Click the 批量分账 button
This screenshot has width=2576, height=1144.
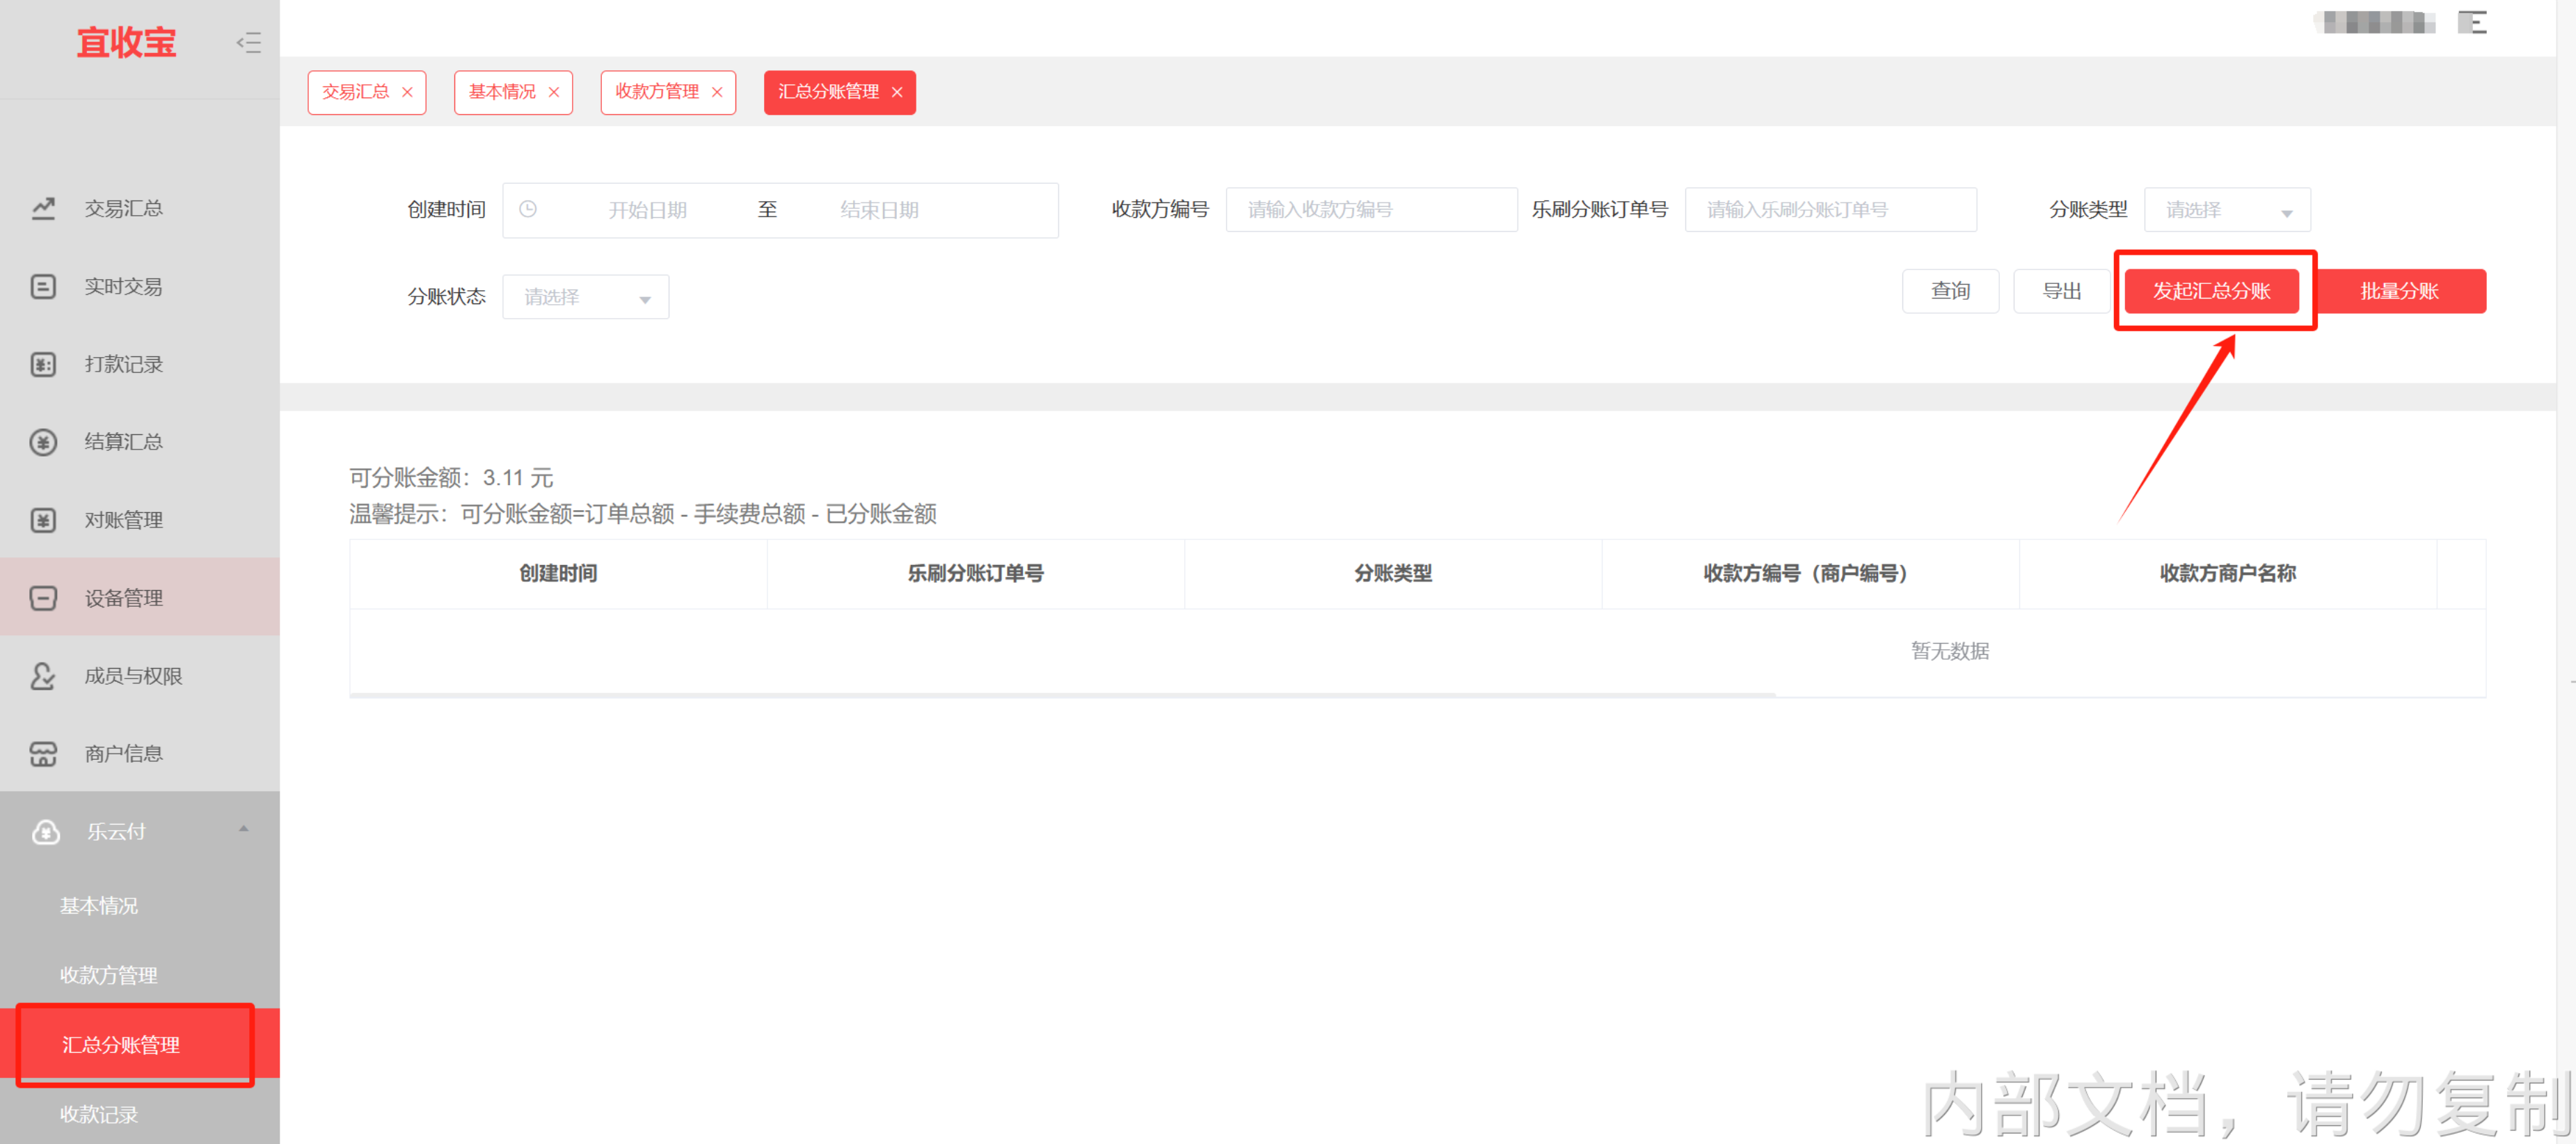(x=2399, y=291)
